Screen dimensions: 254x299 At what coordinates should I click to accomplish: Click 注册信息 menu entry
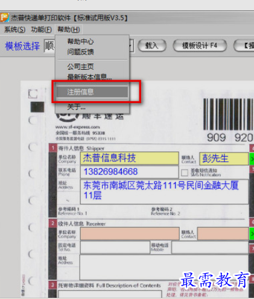point(92,92)
